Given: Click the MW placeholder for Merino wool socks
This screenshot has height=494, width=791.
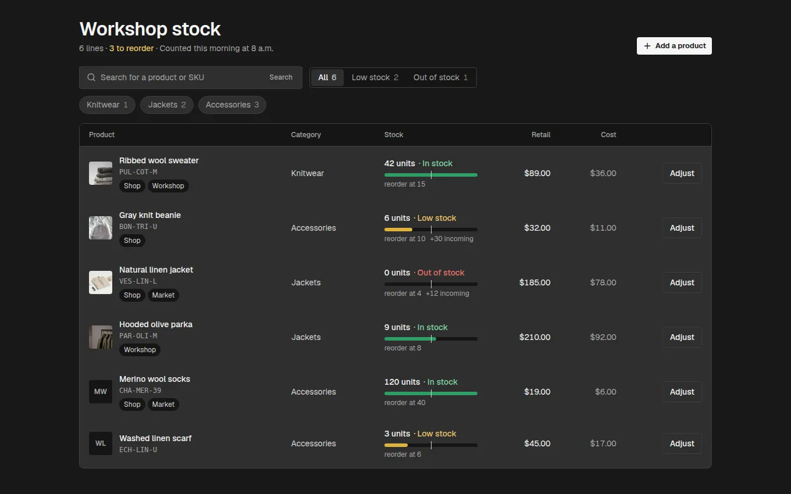Looking at the screenshot, I should click(101, 392).
